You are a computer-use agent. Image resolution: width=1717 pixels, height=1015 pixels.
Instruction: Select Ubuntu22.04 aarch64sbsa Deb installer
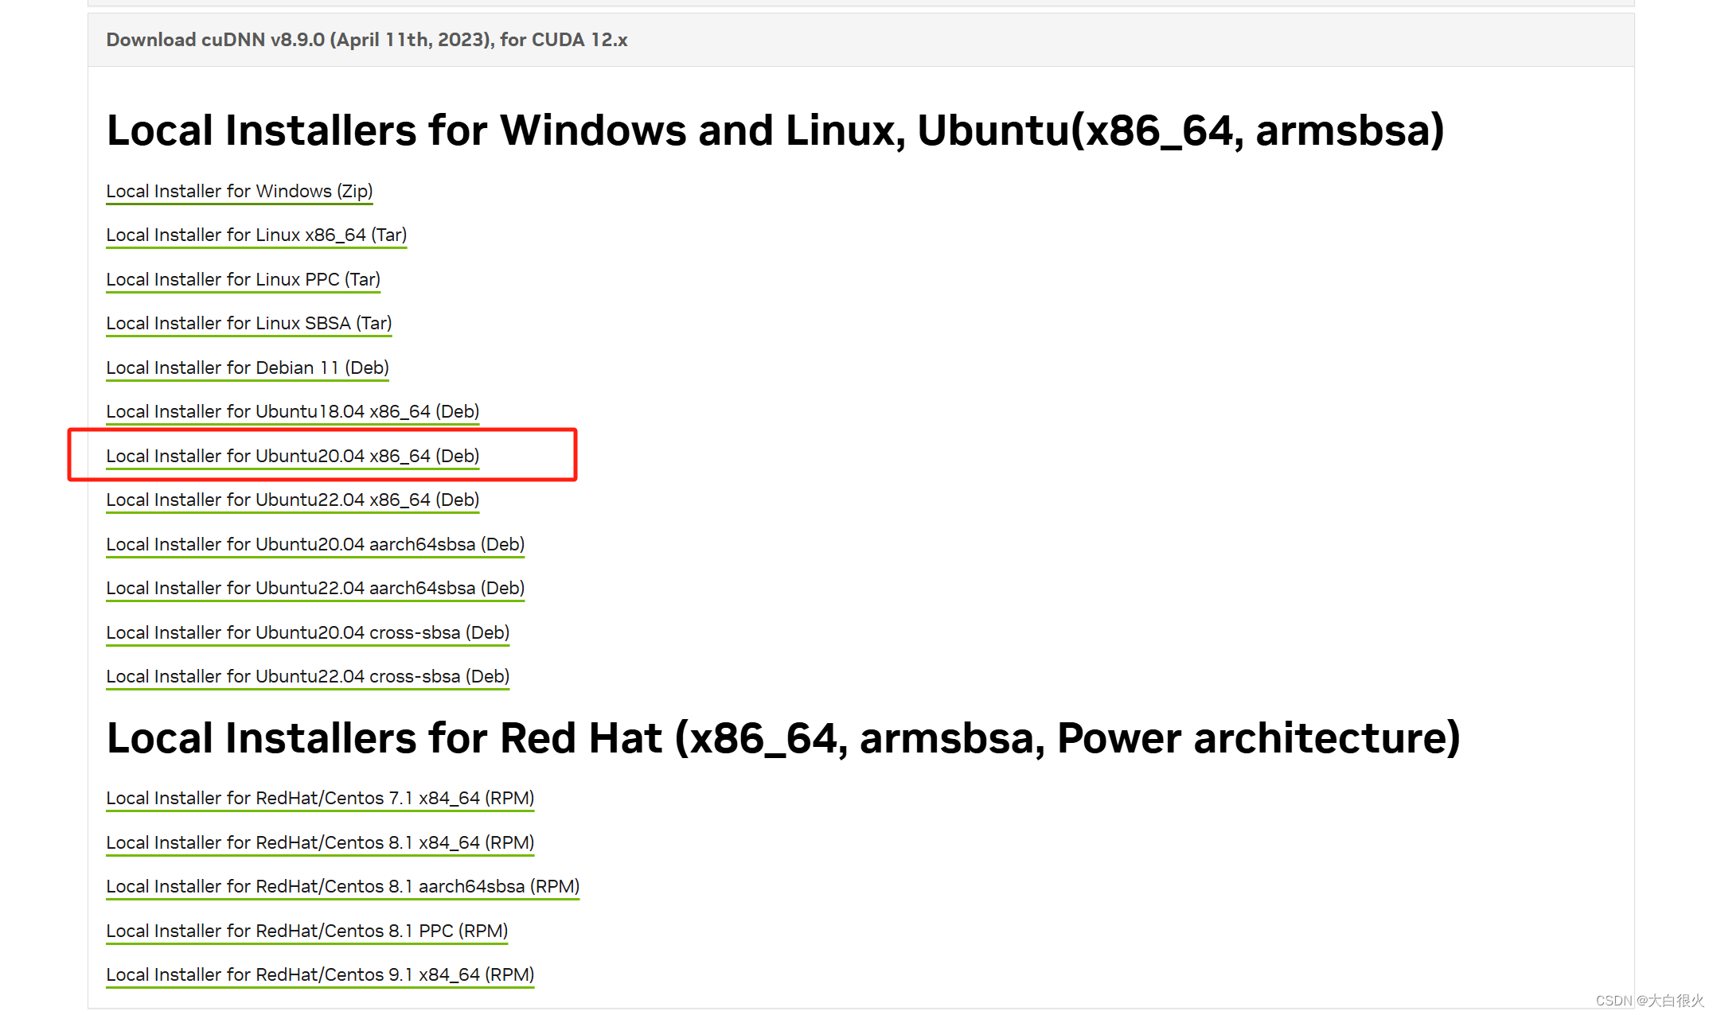coord(315,589)
